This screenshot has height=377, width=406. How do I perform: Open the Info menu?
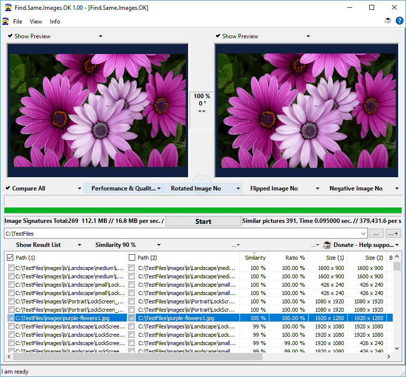click(55, 21)
